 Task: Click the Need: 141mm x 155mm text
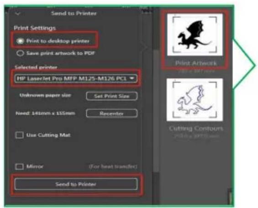pos(45,113)
